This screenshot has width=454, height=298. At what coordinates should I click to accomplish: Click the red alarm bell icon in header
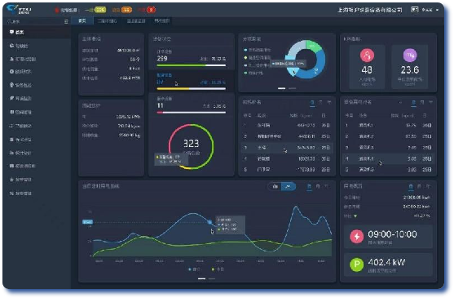[57, 10]
